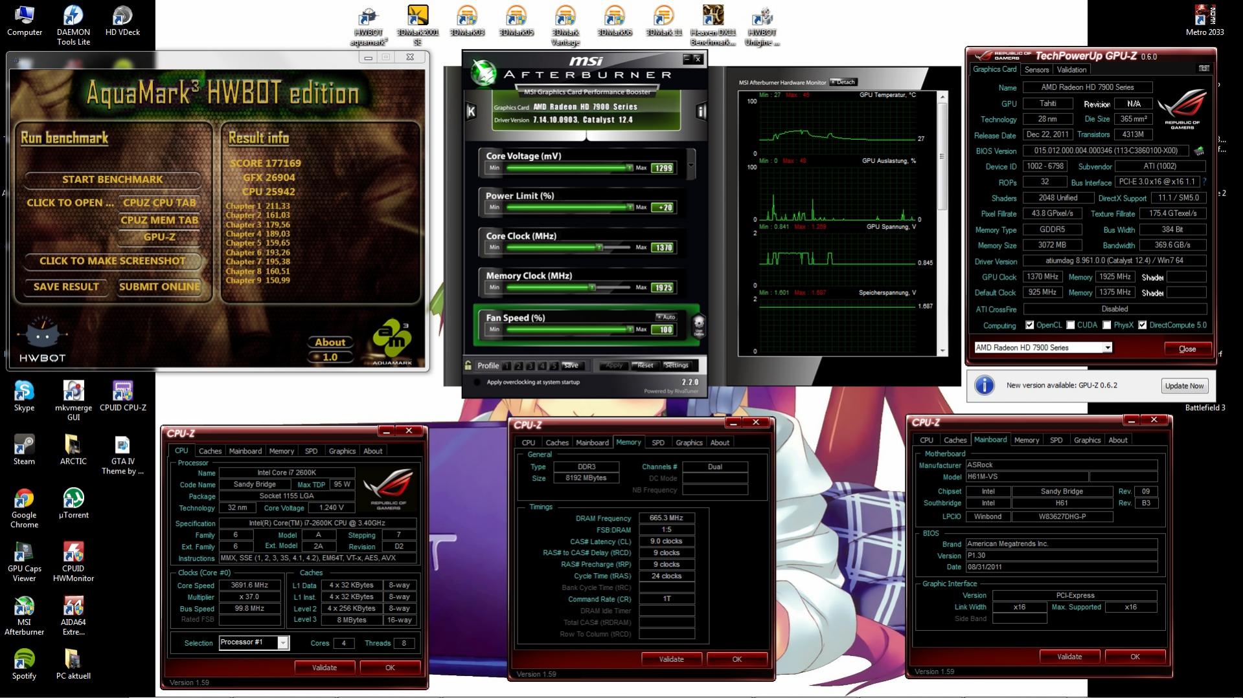Viewport: 1243px width, 698px height.
Task: Click the hardware monitor vertical scrollbar
Action: click(x=942, y=223)
